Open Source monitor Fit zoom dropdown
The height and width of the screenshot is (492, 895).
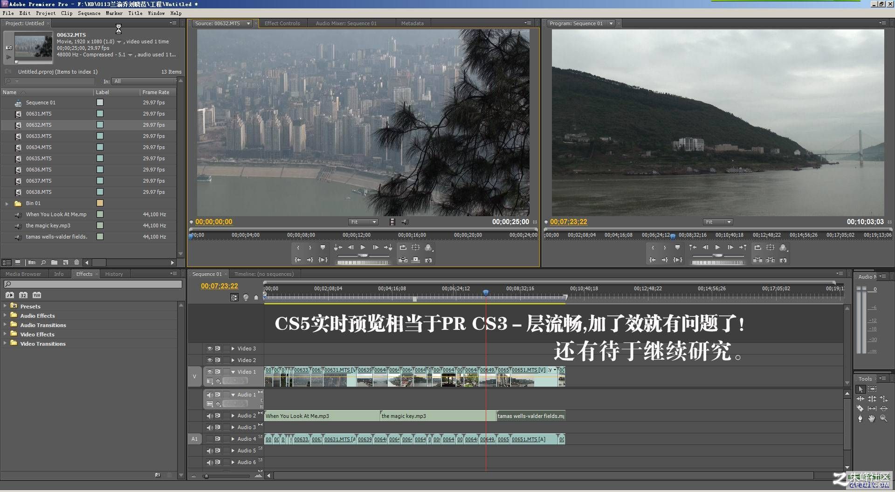363,222
